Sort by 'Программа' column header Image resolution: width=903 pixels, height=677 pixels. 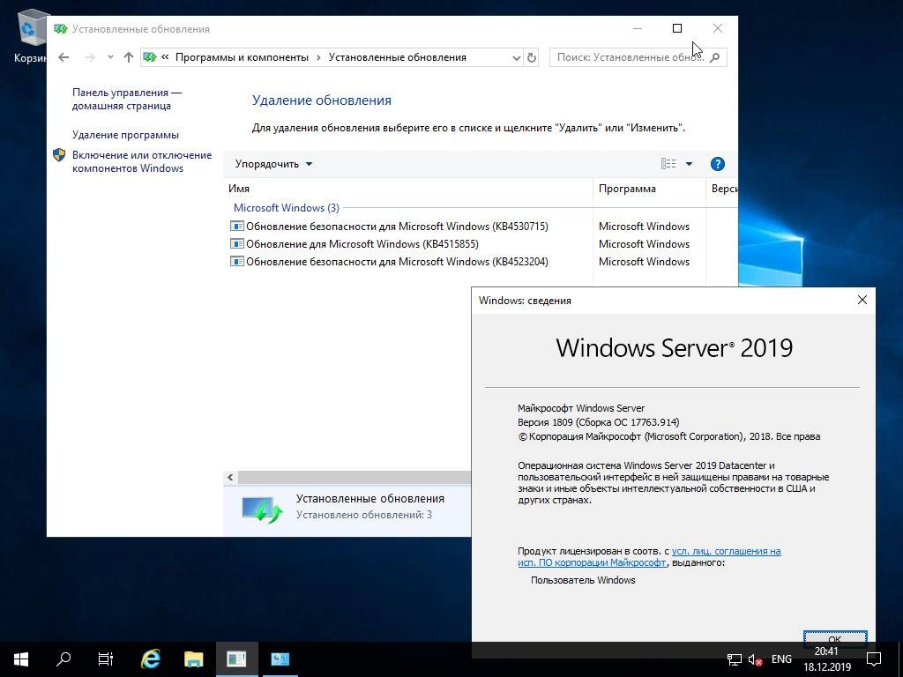(649, 189)
